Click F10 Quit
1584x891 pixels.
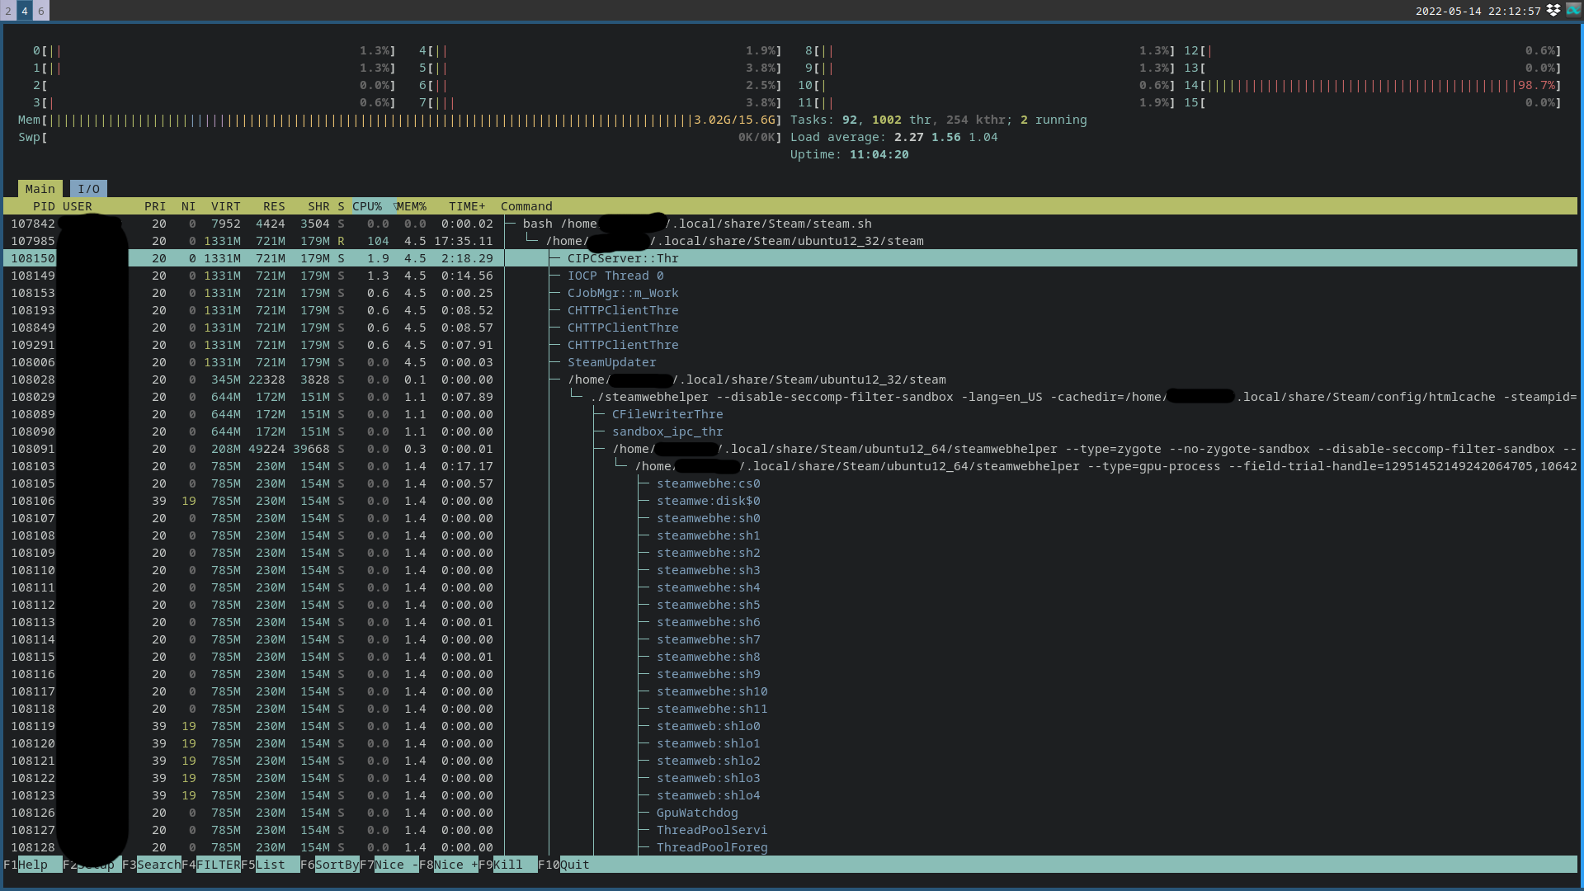(563, 865)
